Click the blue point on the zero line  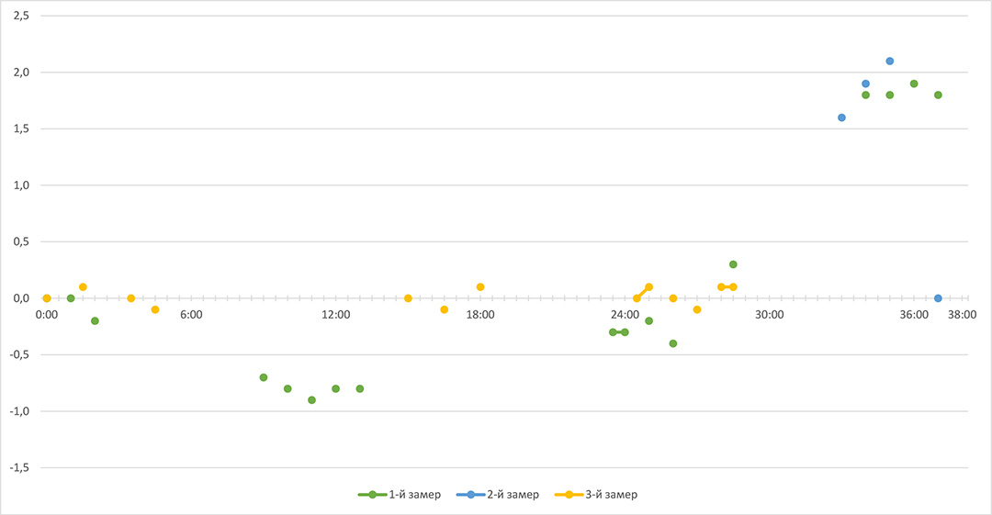938,298
